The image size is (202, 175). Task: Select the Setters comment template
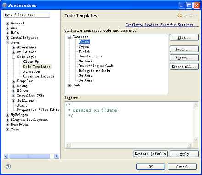85,80
